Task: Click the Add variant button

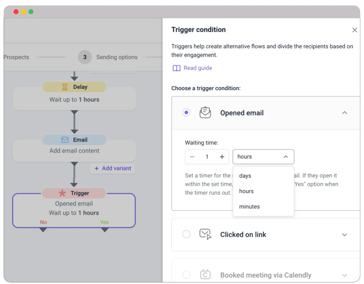Action: pyautogui.click(x=112, y=168)
